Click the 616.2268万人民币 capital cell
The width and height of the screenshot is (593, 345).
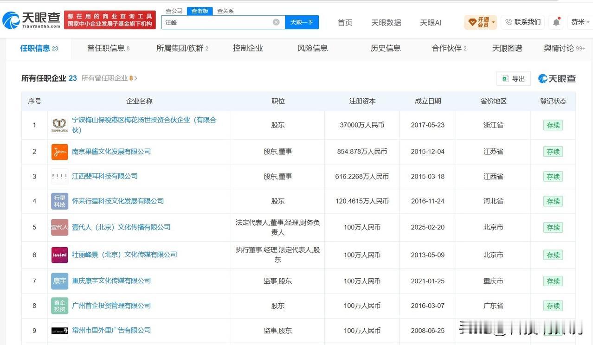click(362, 176)
